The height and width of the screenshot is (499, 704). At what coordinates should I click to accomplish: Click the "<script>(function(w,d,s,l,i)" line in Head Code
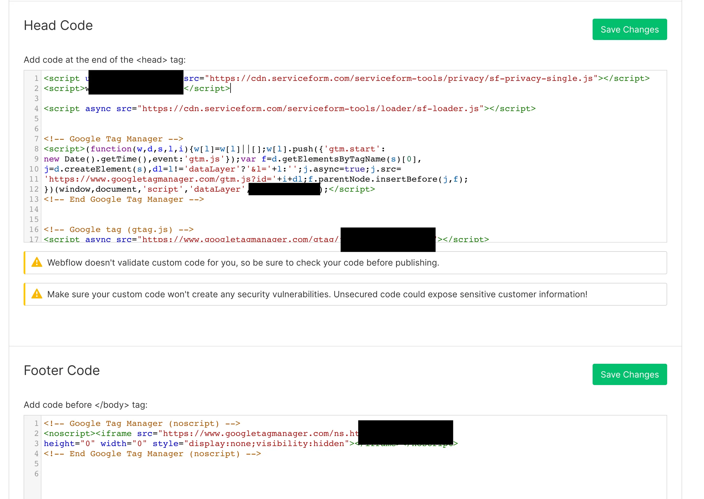pos(214,149)
